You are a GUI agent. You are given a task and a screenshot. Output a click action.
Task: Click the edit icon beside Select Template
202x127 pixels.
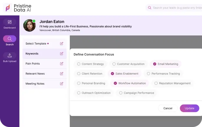click(x=62, y=44)
